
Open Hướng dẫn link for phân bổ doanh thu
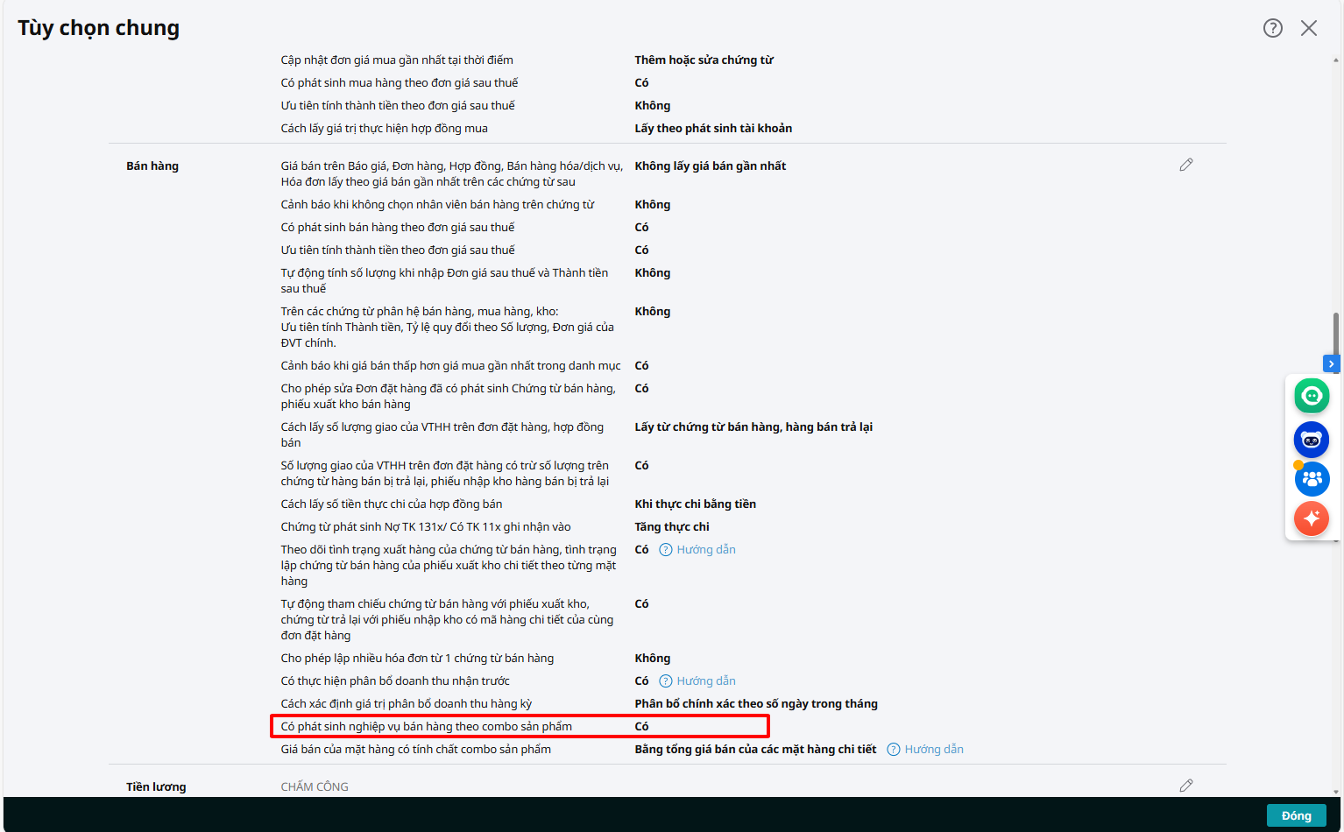pos(706,681)
